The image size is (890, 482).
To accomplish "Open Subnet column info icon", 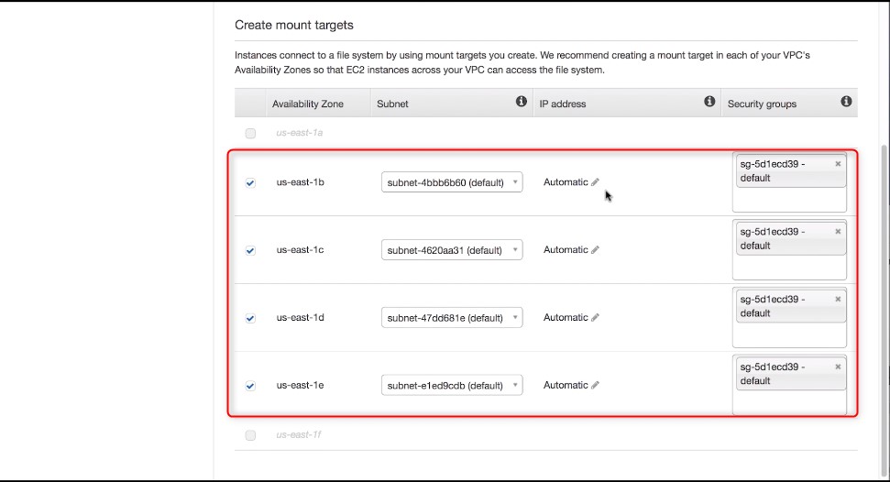I will [x=521, y=102].
